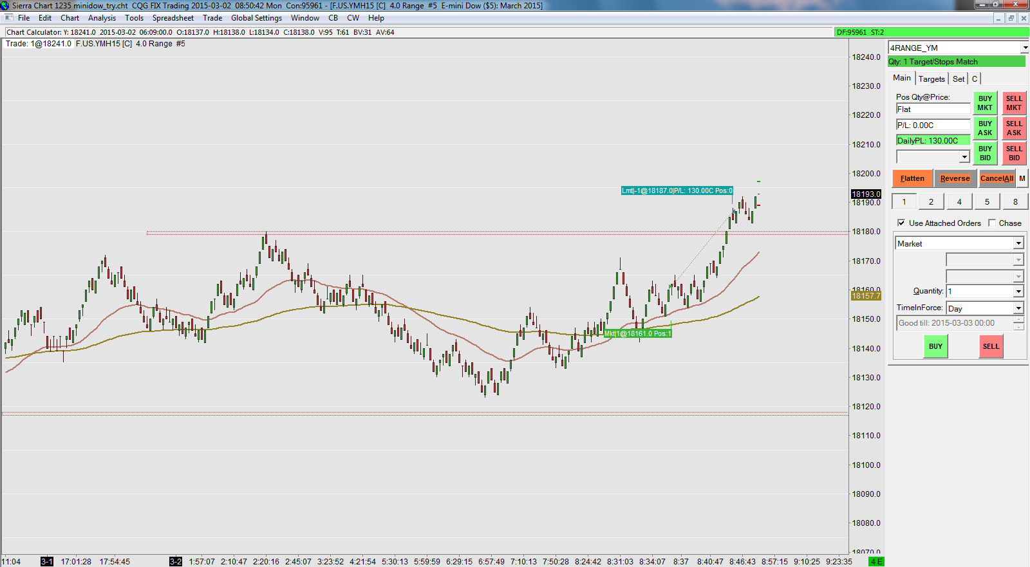Screen dimensions: 1030x567
Task: Click the BUY BID button
Action: pos(985,153)
